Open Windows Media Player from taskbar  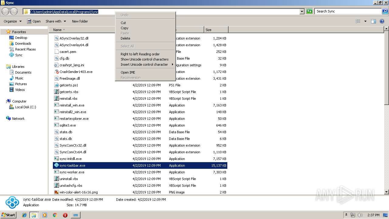(x=45, y=215)
